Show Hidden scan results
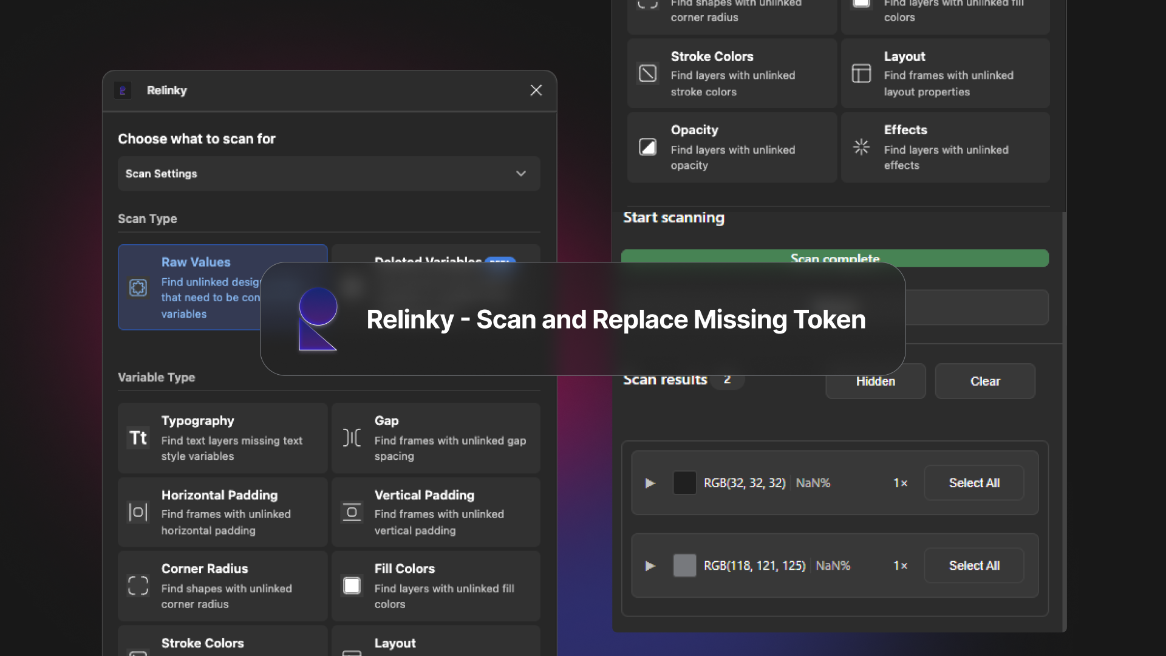The width and height of the screenshot is (1166, 656). pyautogui.click(x=876, y=381)
